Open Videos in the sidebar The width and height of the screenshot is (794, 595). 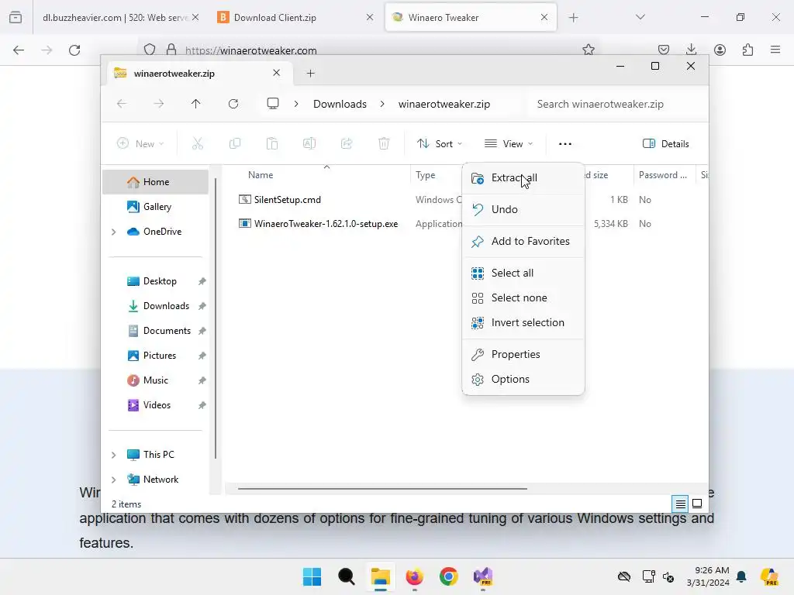pyautogui.click(x=155, y=405)
